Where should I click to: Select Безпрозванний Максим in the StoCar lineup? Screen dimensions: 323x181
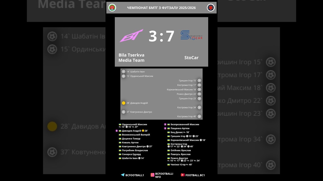[185, 124]
